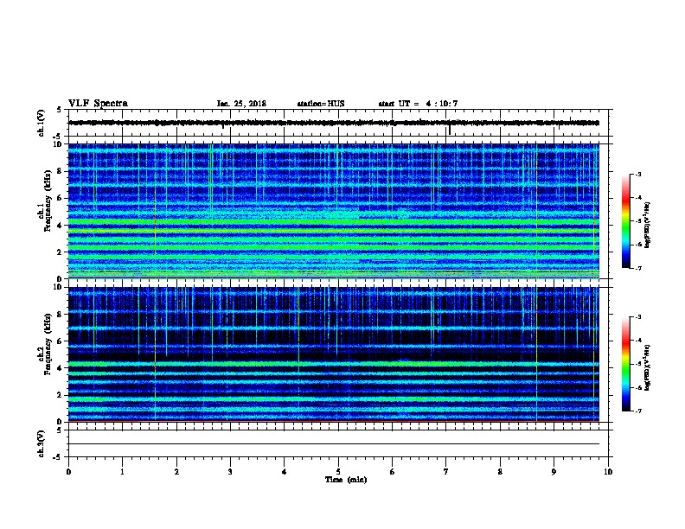
Task: Click the "-3" tick on ch.2 colorbar
Action: click(637, 317)
